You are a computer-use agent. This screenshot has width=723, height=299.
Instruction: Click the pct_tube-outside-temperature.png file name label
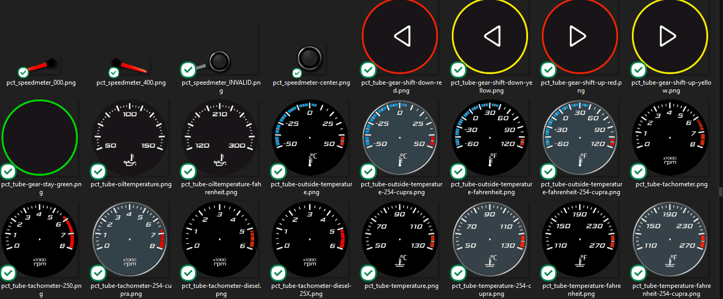point(311,188)
